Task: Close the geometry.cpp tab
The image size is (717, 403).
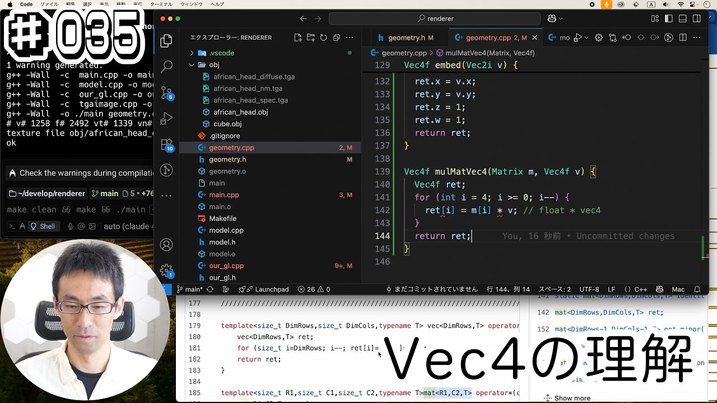Action: (x=534, y=38)
